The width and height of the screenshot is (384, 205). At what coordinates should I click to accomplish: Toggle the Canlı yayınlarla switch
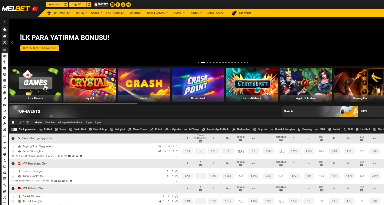pos(14,129)
